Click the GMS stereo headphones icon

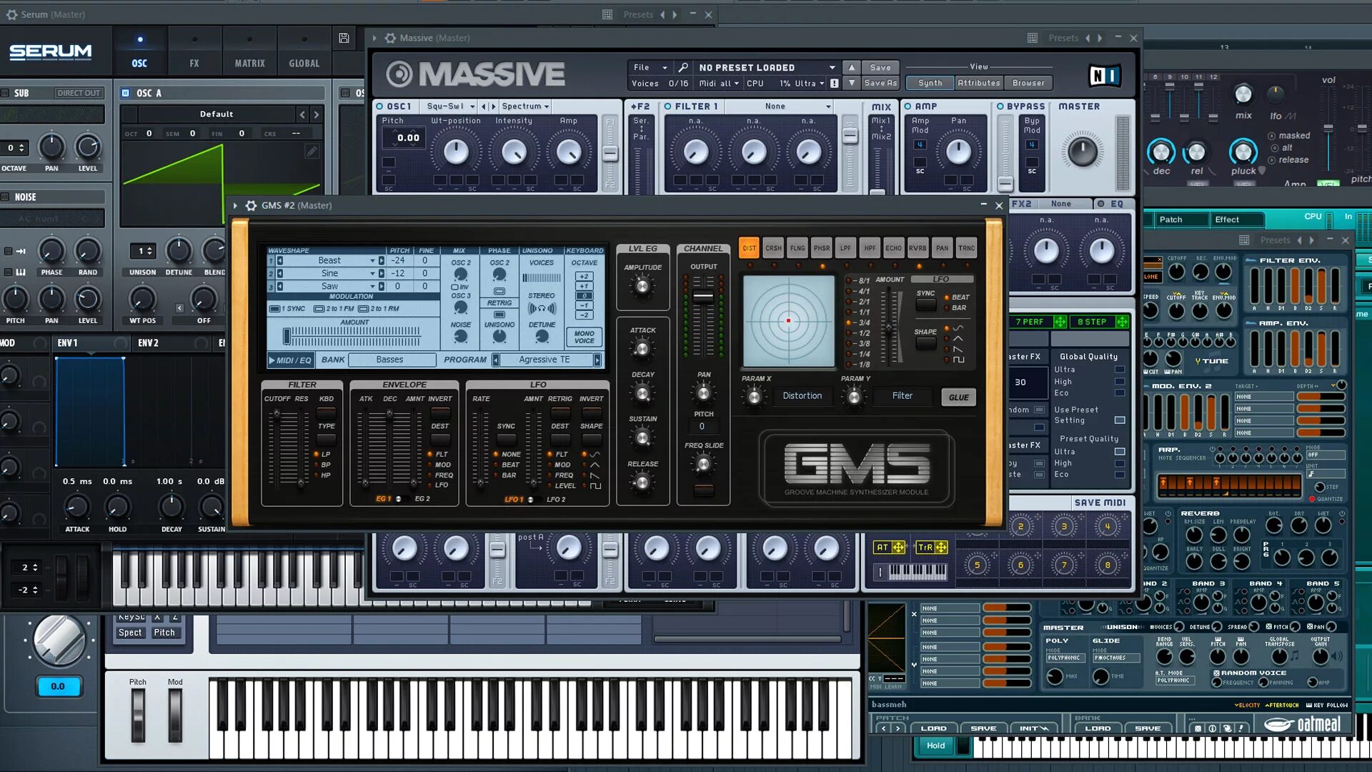tap(541, 309)
